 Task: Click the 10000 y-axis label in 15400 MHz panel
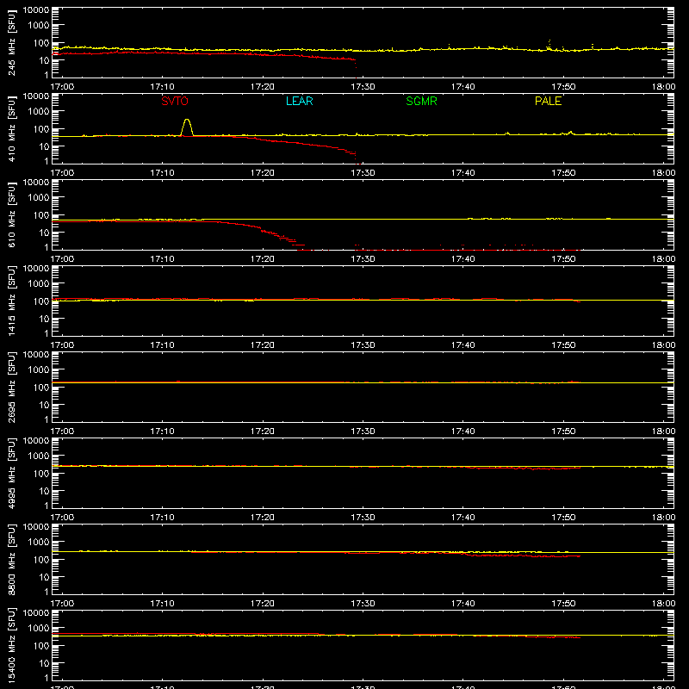coord(36,613)
